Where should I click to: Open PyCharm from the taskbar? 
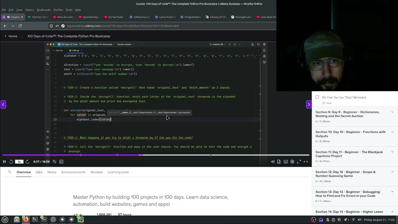(x=81, y=220)
